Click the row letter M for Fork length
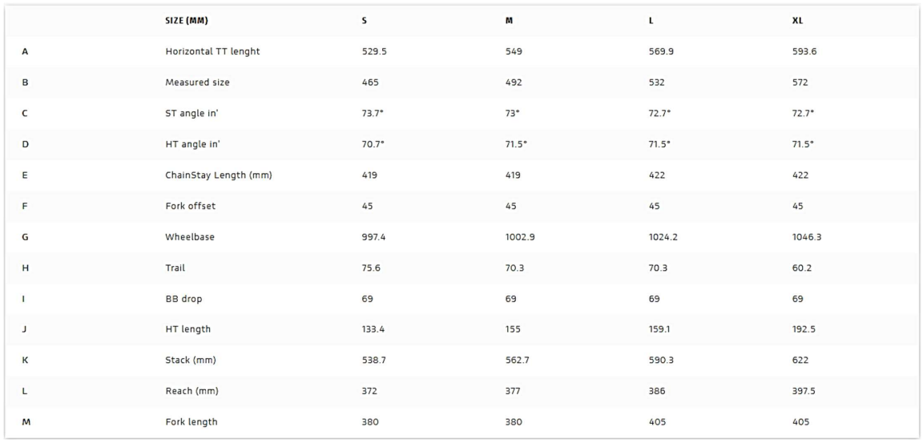The image size is (923, 443). pyautogui.click(x=26, y=422)
